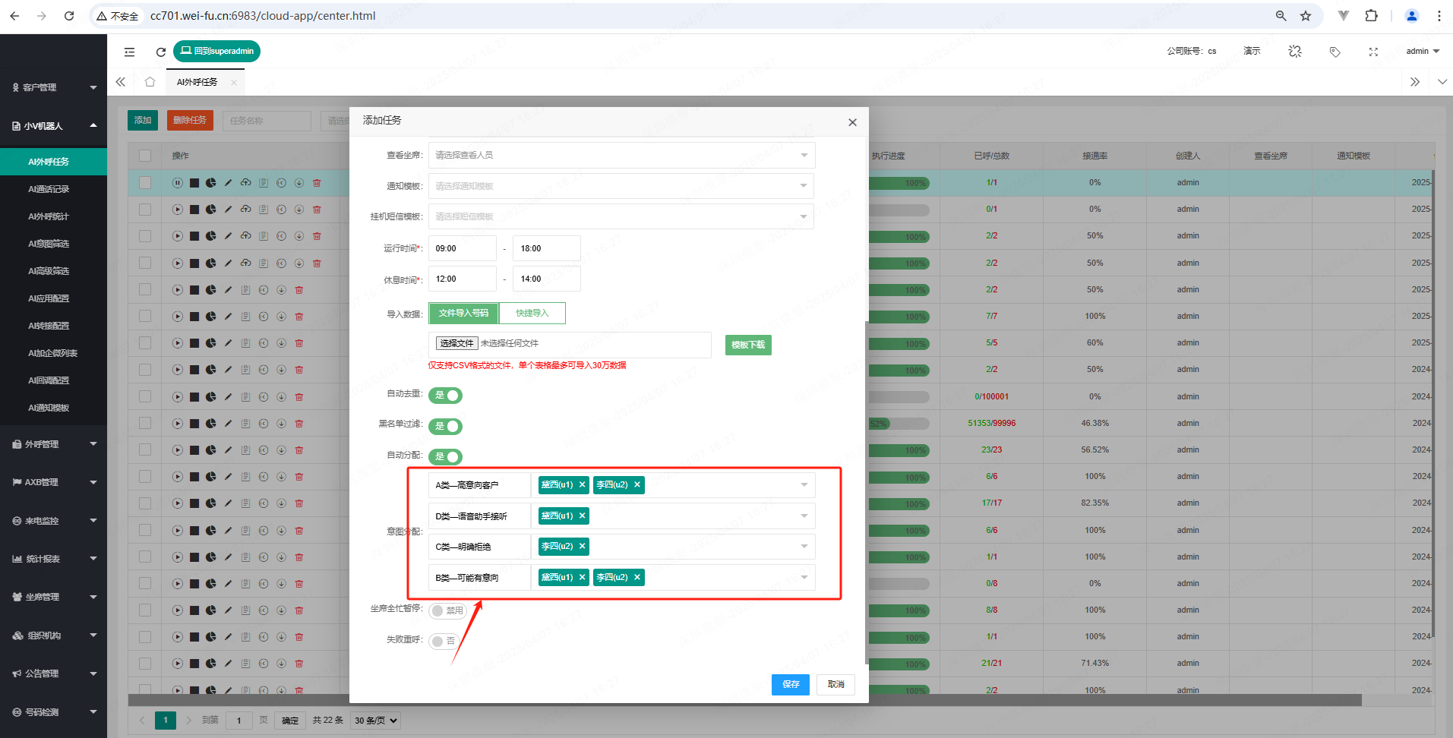Viewport: 1453px width, 738px height.
Task: Turn off the 自动去重 switch
Action: coord(446,396)
